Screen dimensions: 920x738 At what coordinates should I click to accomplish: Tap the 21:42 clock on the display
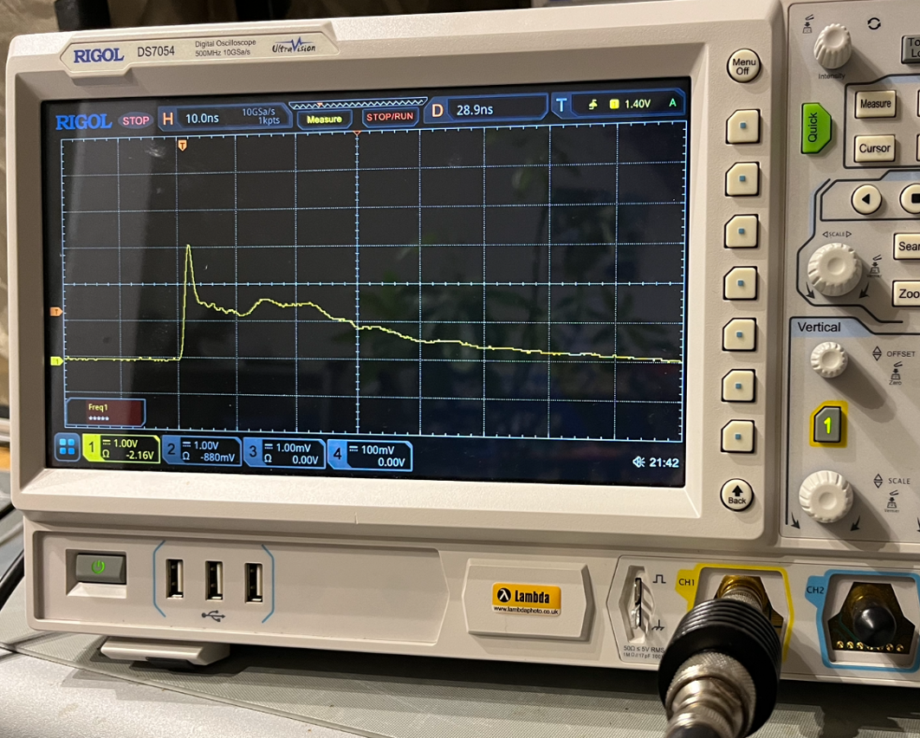pos(664,463)
